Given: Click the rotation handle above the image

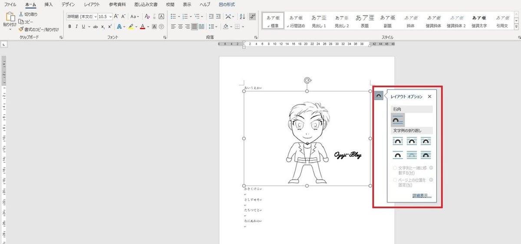Looking at the screenshot, I should coord(307,80).
